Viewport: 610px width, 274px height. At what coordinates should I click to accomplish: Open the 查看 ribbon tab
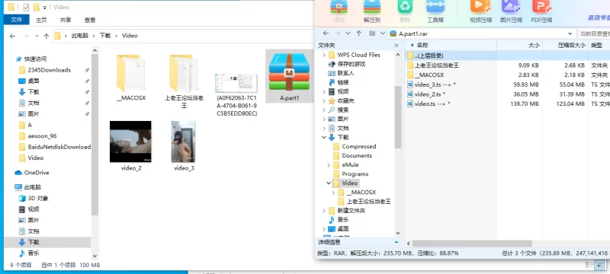(90, 20)
